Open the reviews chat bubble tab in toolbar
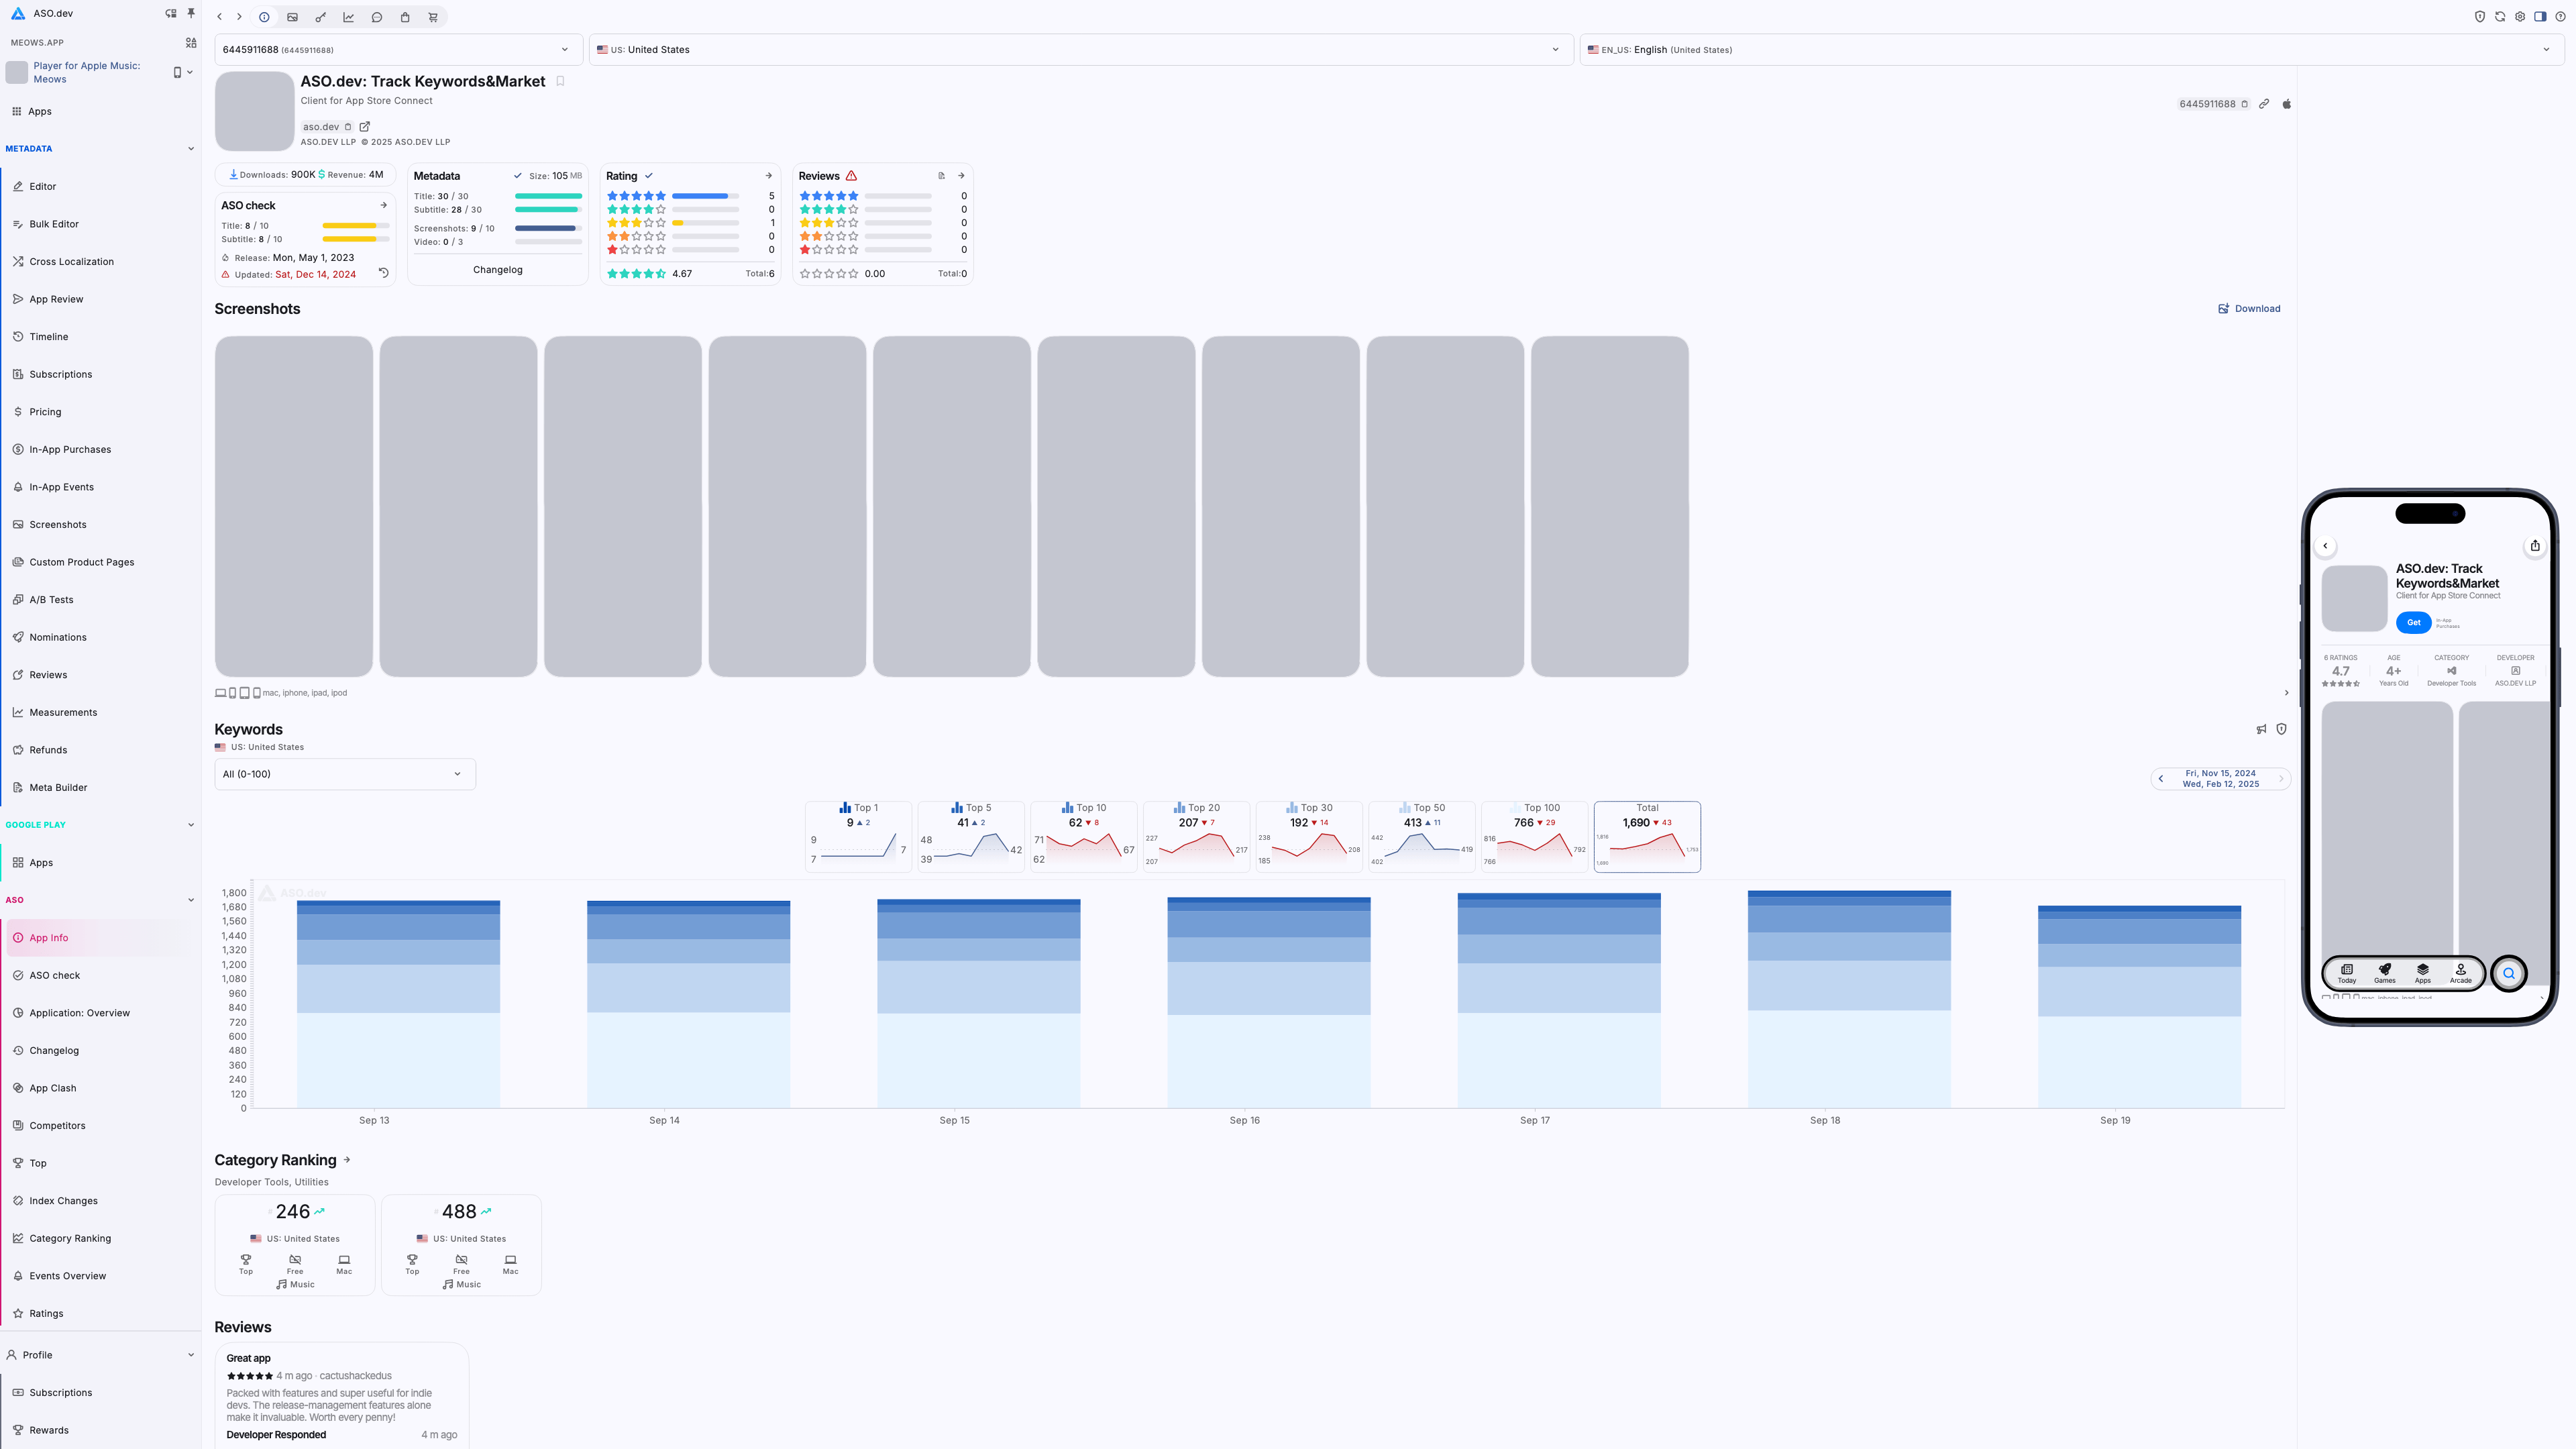 tap(377, 17)
